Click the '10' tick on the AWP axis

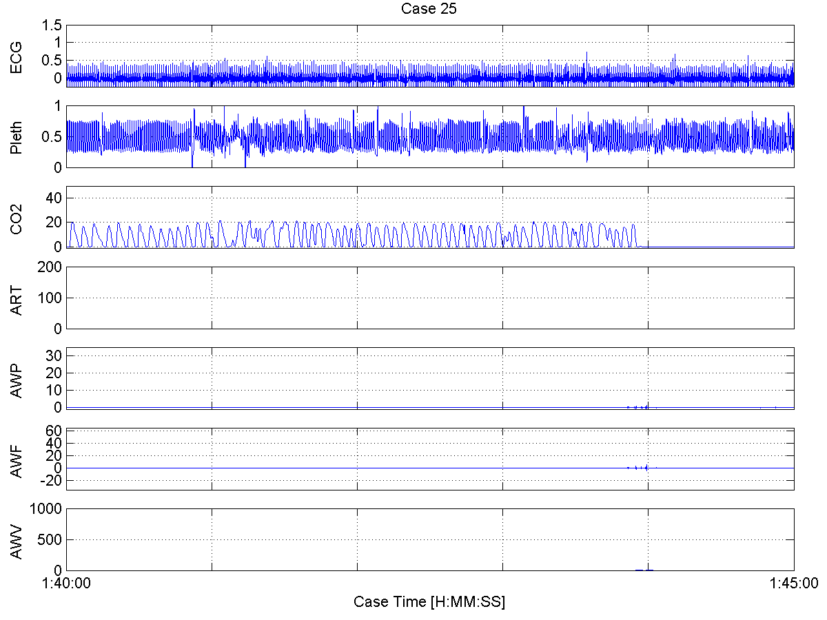[x=55, y=390]
